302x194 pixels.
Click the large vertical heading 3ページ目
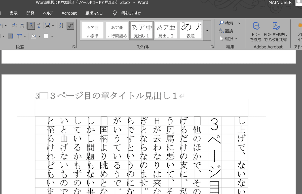[214, 156]
